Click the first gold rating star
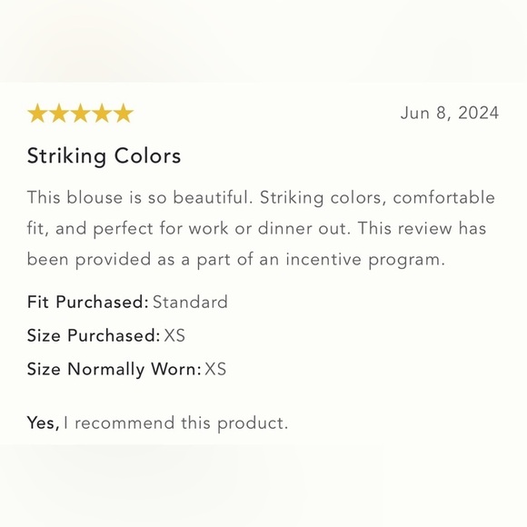 pyautogui.click(x=37, y=114)
